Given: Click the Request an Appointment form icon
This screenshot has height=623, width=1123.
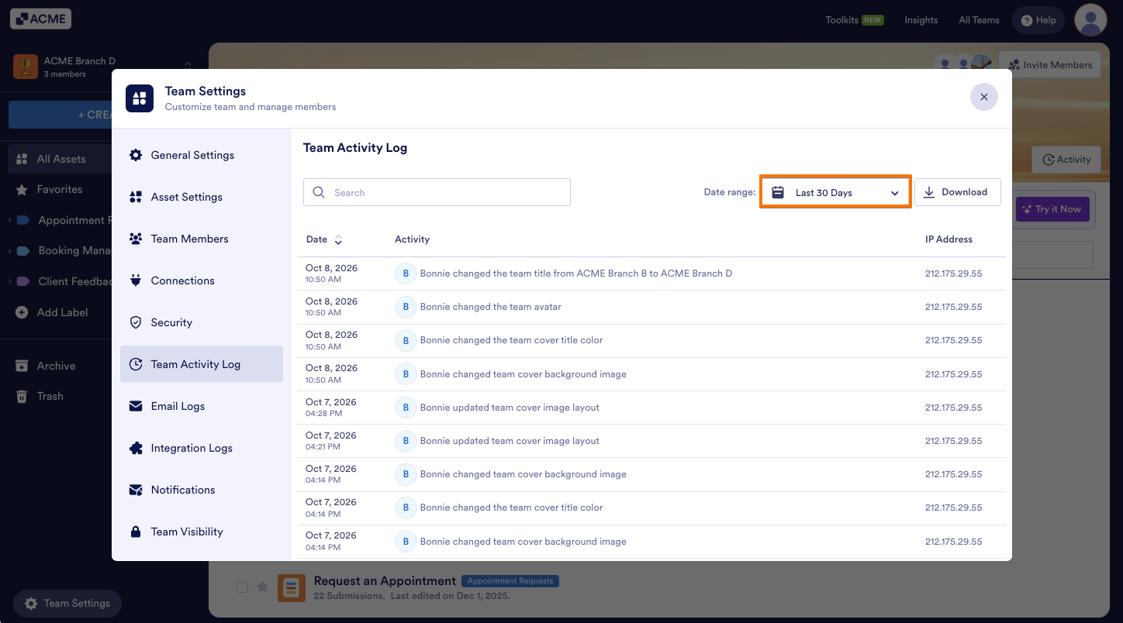Looking at the screenshot, I should click(292, 588).
